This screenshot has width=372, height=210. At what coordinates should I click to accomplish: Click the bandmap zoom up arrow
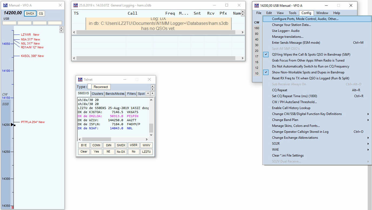[61, 28]
